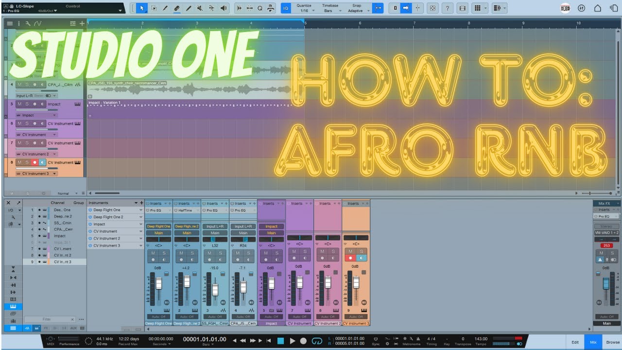622x350 pixels.
Task: Toggle the transport loop button
Action: (x=317, y=341)
